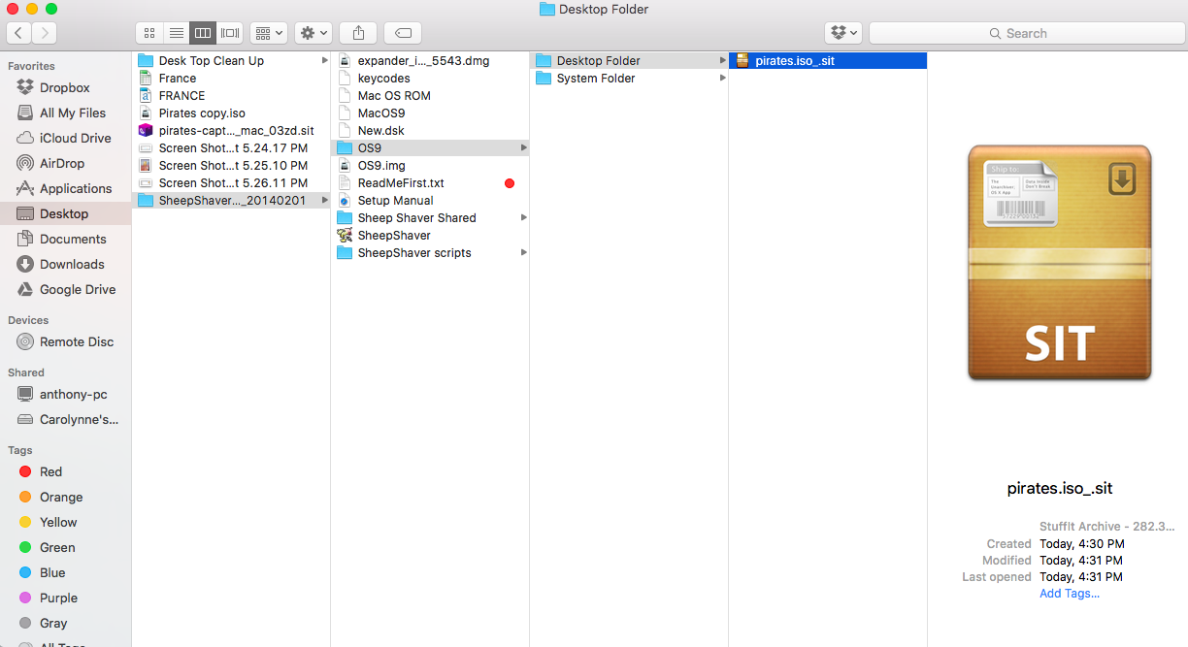Viewport: 1188px width, 647px height.
Task: Select Desktop Folder in third column
Action: pyautogui.click(x=629, y=60)
